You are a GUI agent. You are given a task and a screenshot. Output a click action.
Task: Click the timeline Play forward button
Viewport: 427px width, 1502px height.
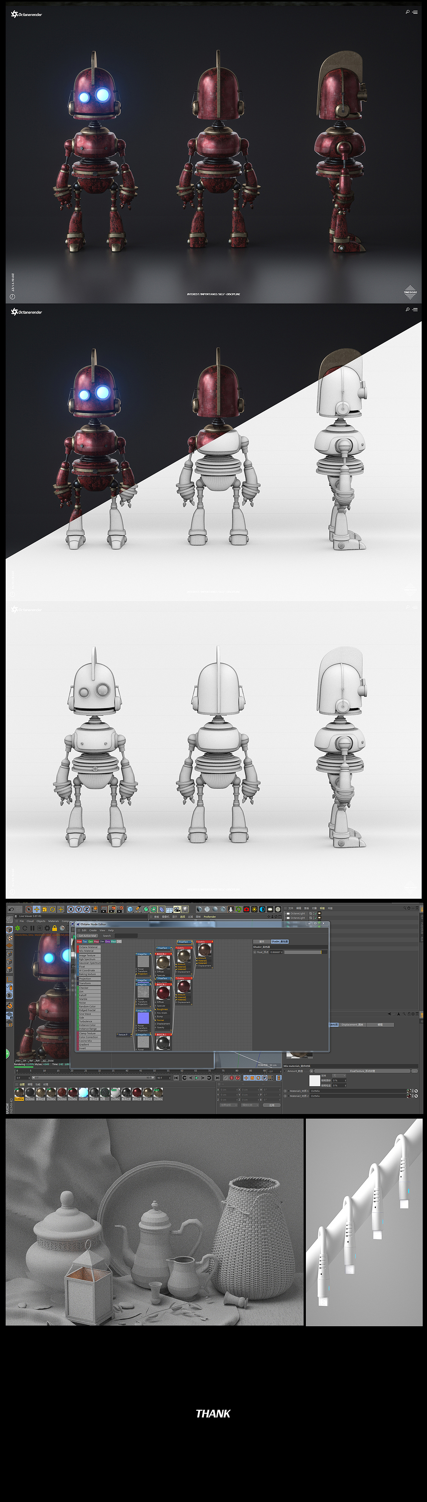click(x=196, y=1078)
